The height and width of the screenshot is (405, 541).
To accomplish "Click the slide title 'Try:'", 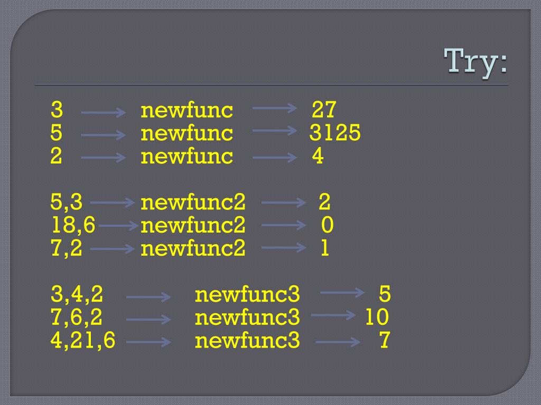I will pos(475,64).
